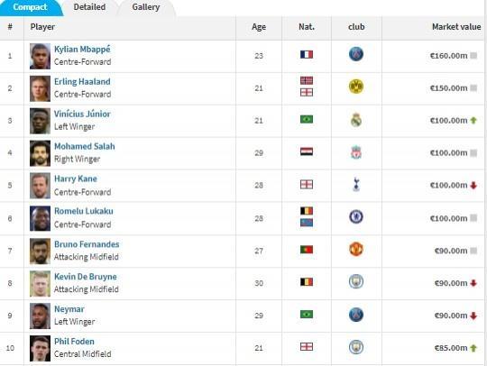Click Neymar's player photo thumbnail
Image resolution: width=487 pixels, height=366 pixels.
pos(40,316)
